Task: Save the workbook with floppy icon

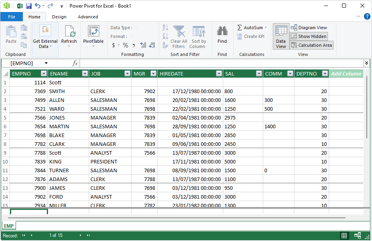Action: tap(29, 6)
